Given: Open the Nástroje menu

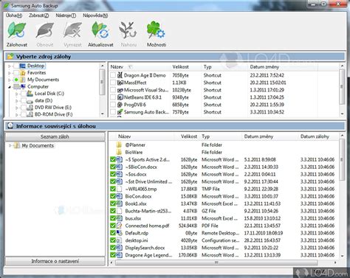Looking at the screenshot, I should [x=66, y=15].
